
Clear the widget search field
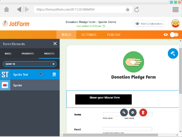tap(53, 64)
